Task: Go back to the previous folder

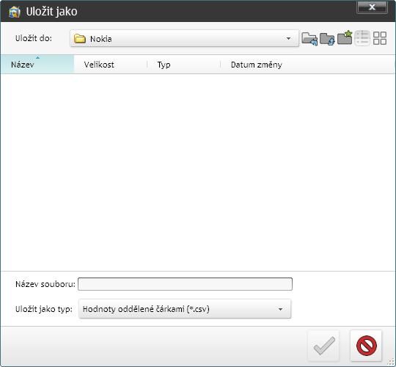Action: (309, 39)
